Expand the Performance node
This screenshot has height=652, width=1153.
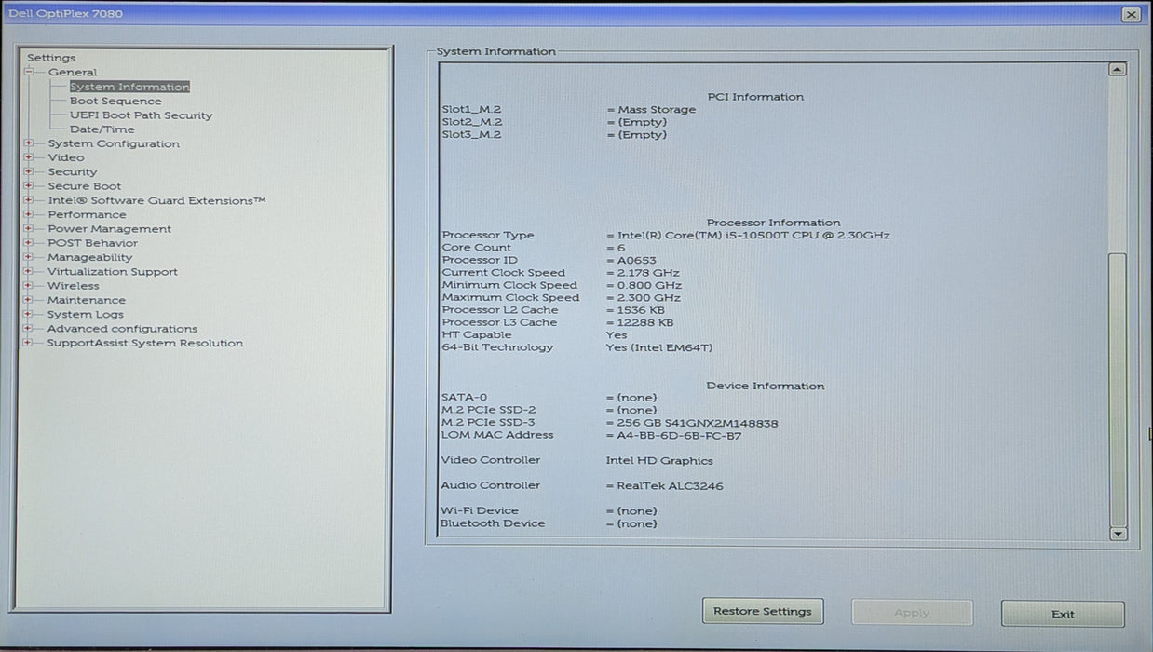pyautogui.click(x=29, y=214)
